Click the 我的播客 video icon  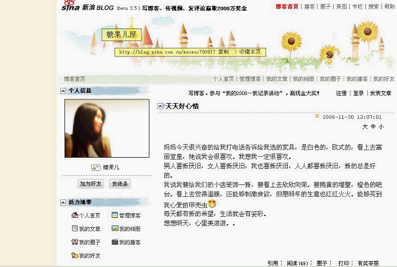pyautogui.click(x=115, y=242)
